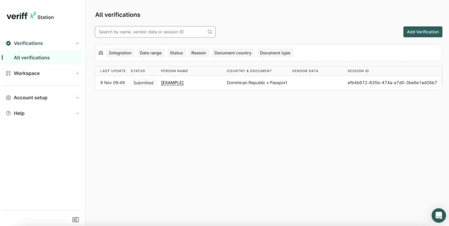Open the Integration filter
The image size is (449, 226).
(x=120, y=53)
